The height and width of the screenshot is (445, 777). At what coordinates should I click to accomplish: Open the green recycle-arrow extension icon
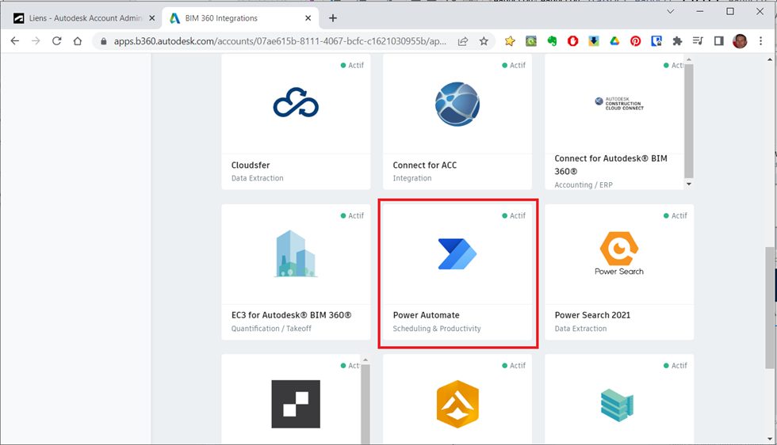531,42
